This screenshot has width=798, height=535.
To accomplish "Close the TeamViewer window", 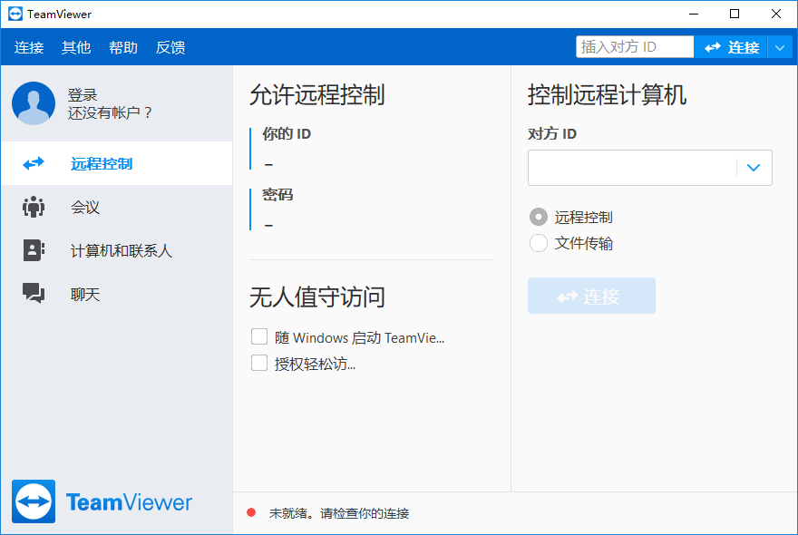I will (x=776, y=14).
